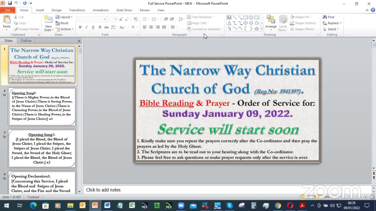
Task: Switch to the Animations tab
Action: 101,10
